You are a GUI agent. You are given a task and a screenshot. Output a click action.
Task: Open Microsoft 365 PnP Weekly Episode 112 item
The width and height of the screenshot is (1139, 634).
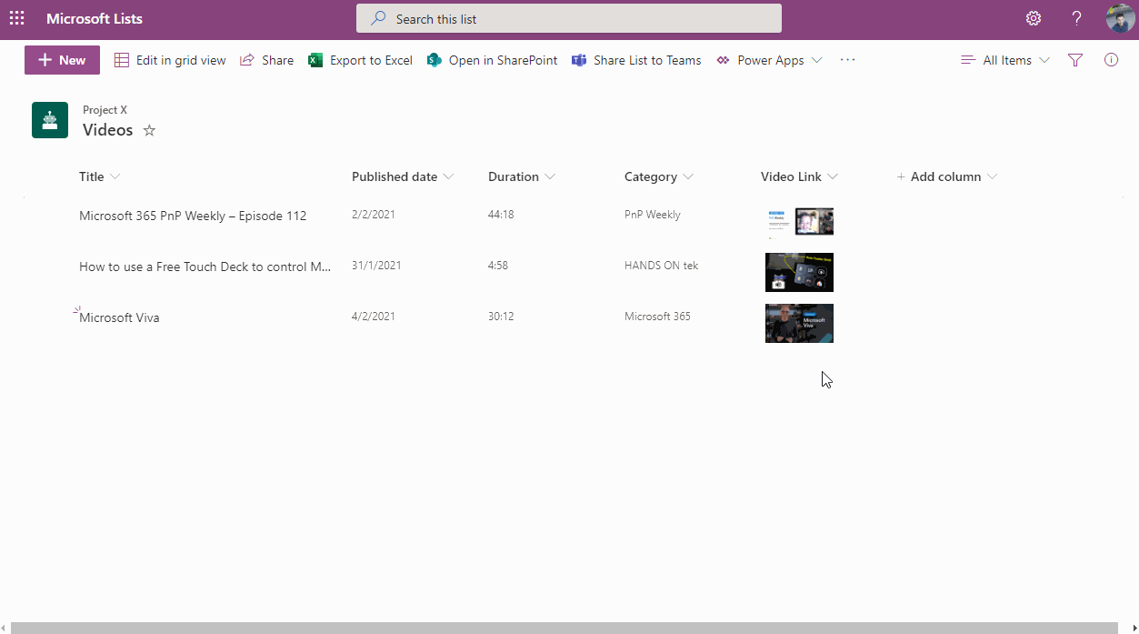pos(193,216)
